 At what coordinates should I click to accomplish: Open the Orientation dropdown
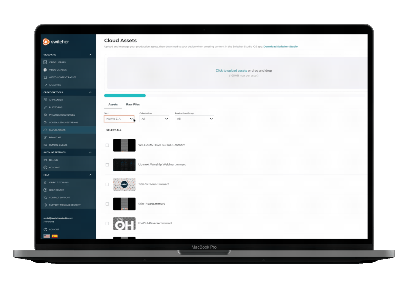(154, 119)
